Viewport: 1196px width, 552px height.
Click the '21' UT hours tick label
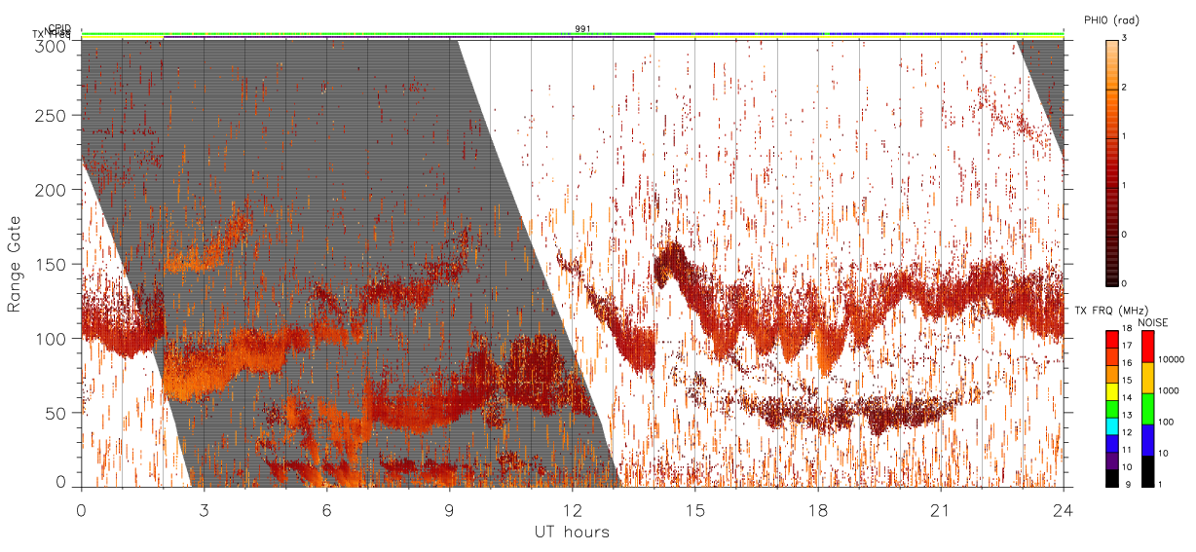tap(941, 509)
